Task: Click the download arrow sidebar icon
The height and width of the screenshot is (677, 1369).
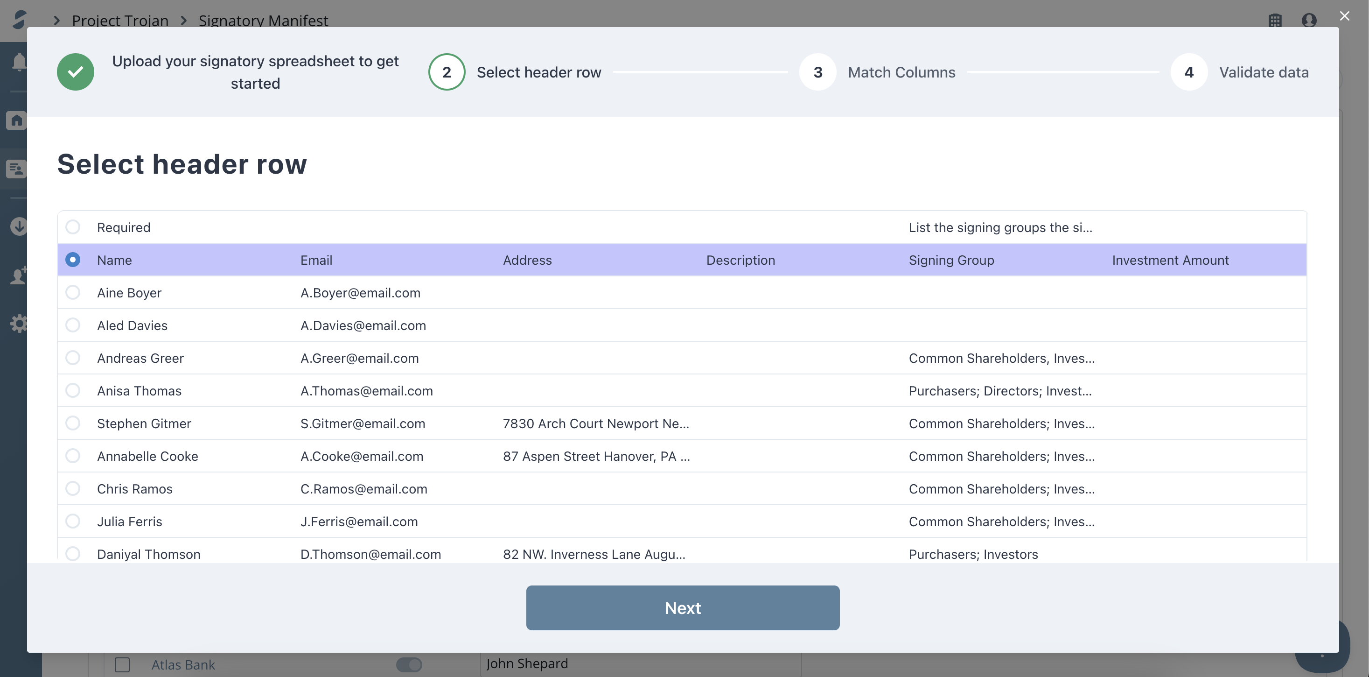Action: pyautogui.click(x=19, y=226)
